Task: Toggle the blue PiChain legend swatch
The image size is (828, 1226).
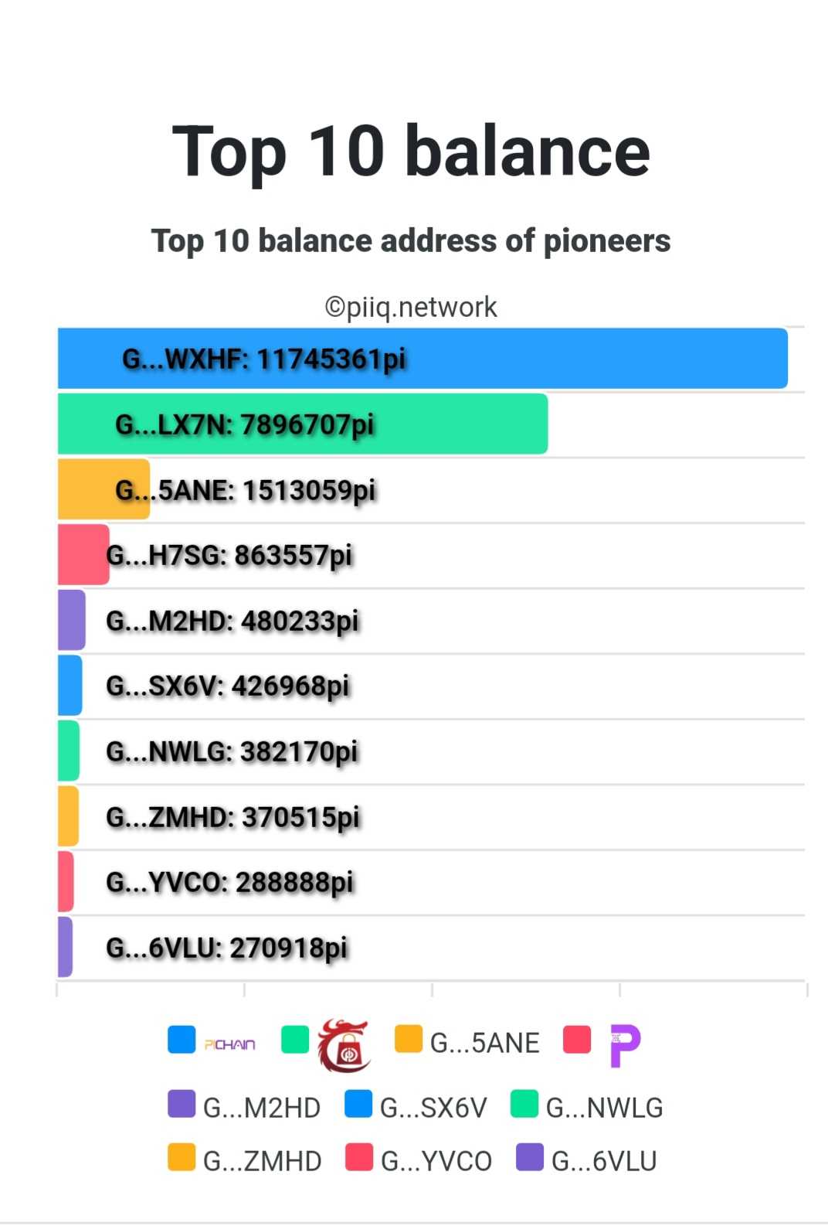Action: pyautogui.click(x=182, y=1039)
